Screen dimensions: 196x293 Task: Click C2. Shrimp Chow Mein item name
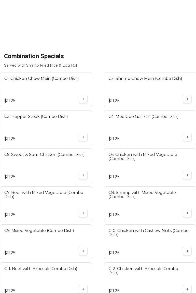pyautogui.click(x=145, y=79)
